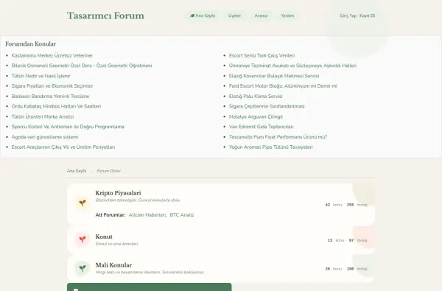Open topic Agoda veri güncelleme sistemi
442x291 pixels.
[45, 137]
